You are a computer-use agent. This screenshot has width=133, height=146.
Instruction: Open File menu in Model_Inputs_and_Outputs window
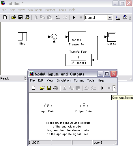tap(32, 80)
